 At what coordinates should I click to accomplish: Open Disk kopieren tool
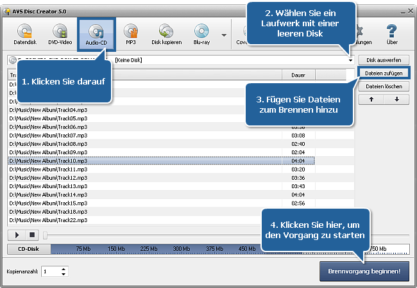167,35
